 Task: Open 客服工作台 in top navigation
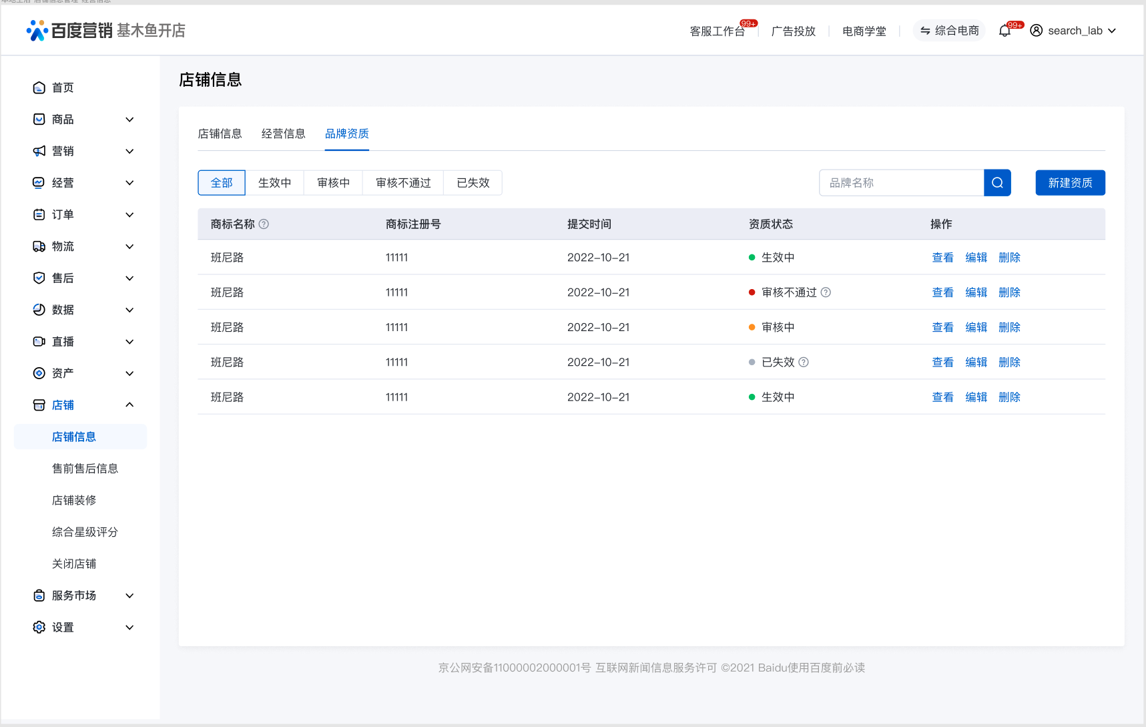(717, 31)
